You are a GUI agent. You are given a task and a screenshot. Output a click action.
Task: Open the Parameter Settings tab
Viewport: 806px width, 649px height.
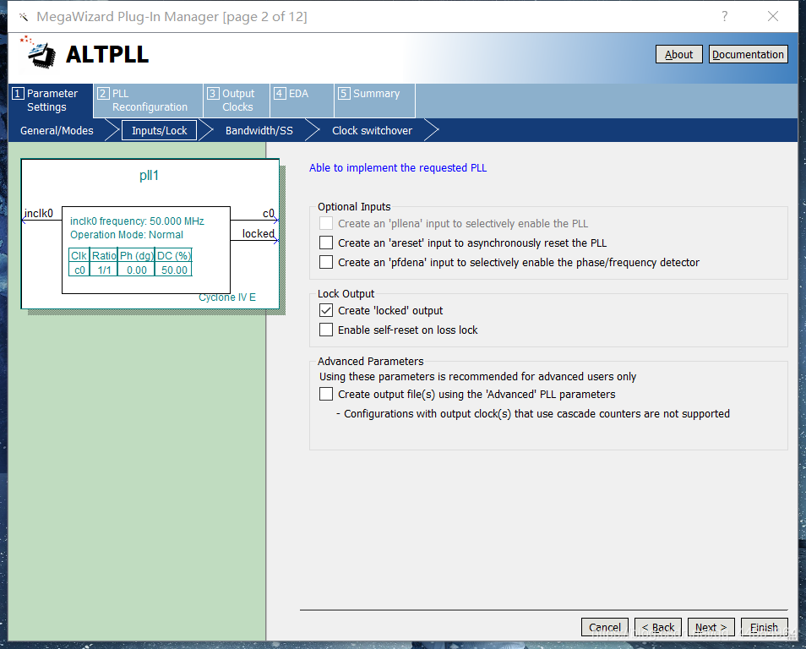click(51, 101)
